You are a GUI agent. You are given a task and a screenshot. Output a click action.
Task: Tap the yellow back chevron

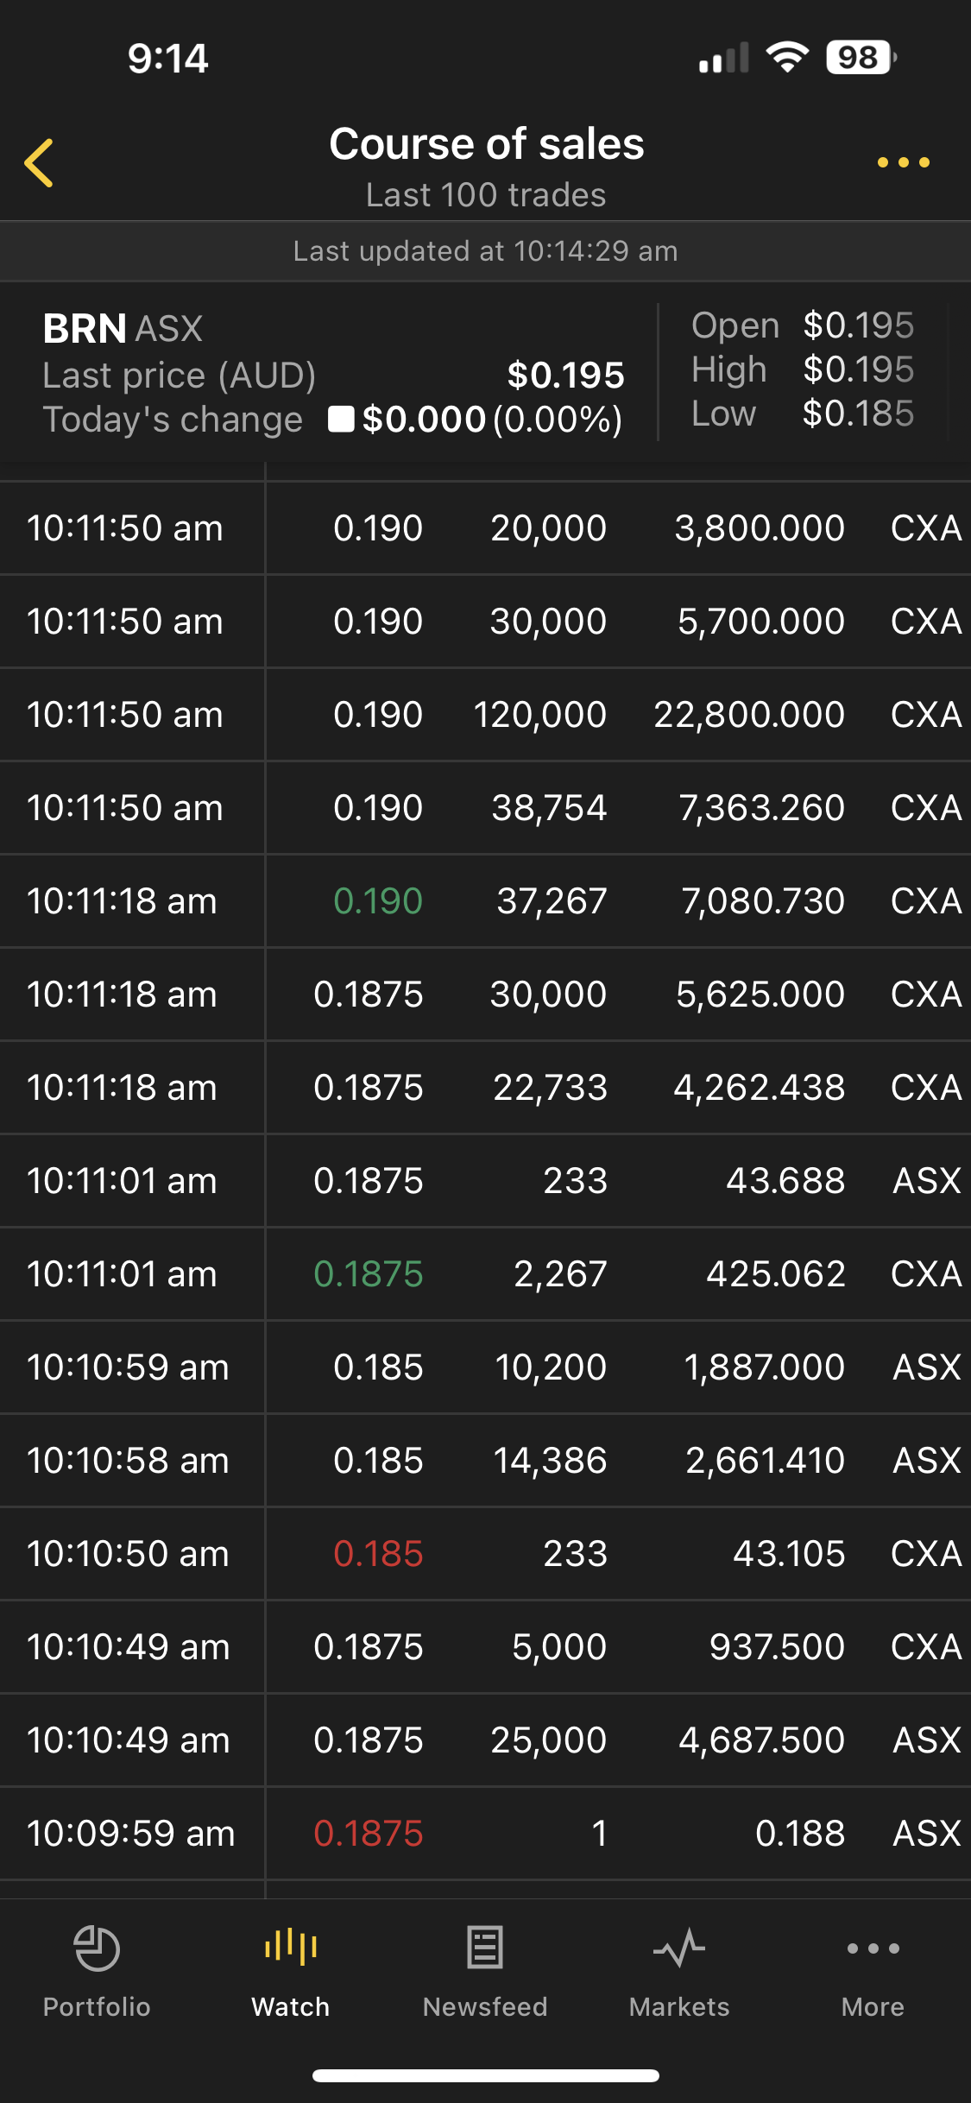(39, 162)
